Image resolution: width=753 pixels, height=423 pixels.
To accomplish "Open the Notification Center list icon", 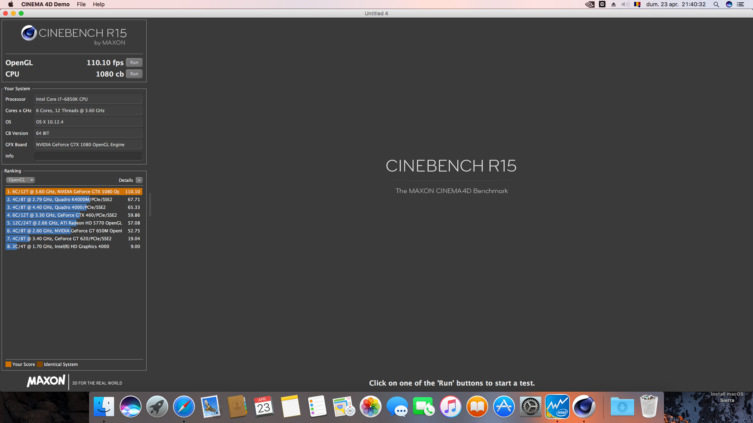I will click(740, 4).
